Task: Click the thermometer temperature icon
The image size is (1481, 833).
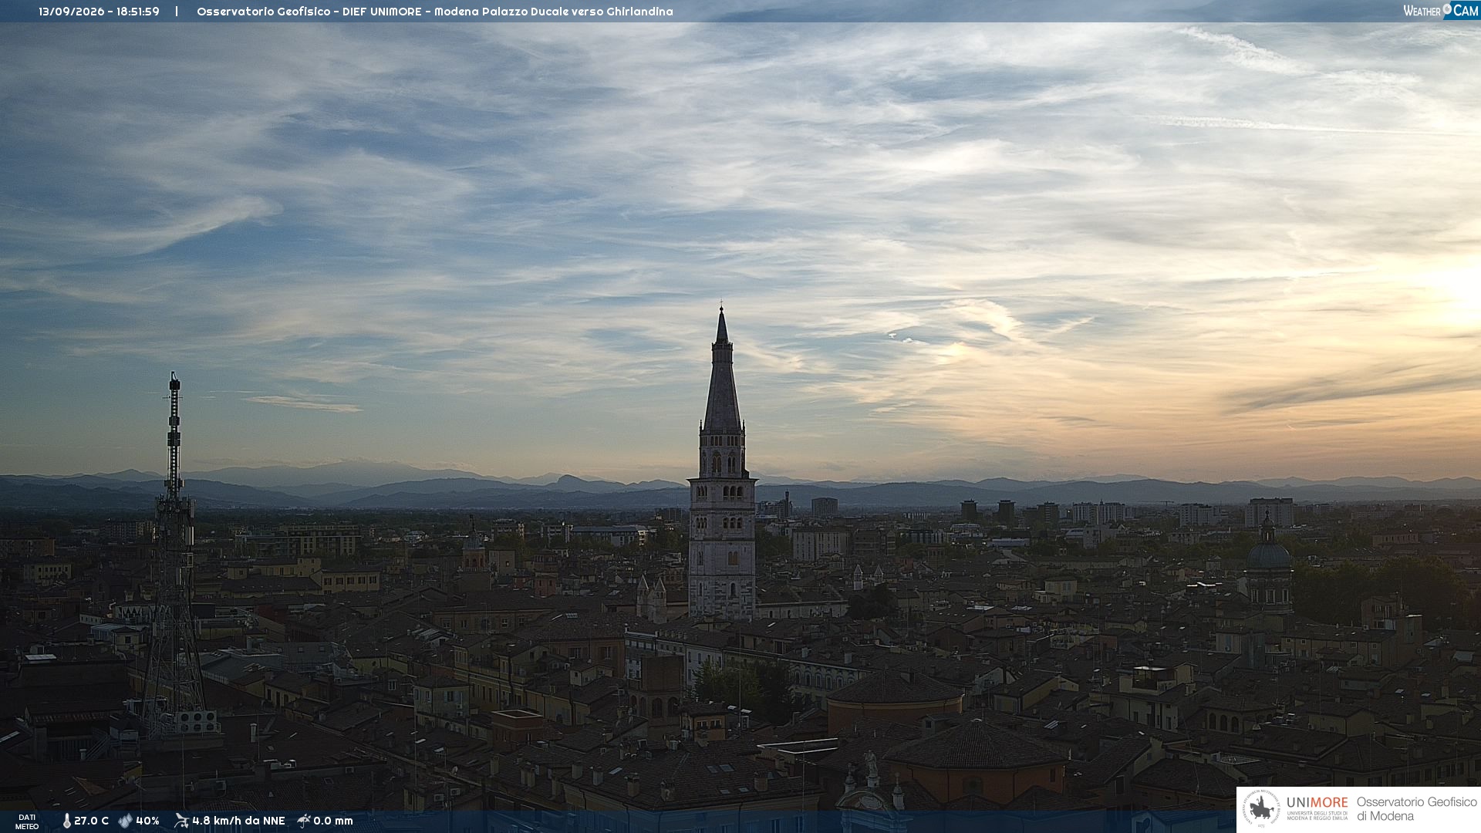Action: (66, 821)
